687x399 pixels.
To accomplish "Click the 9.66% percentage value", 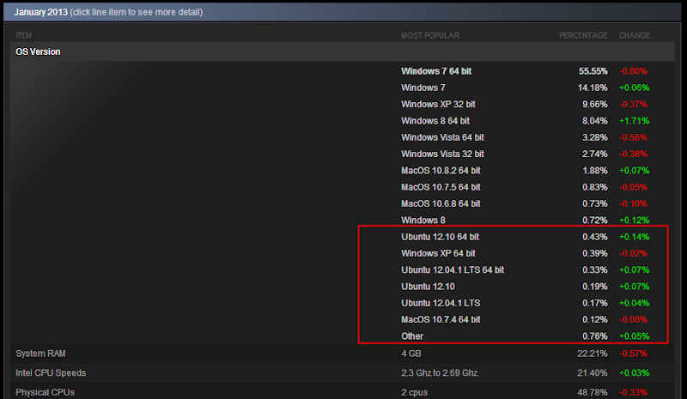I will 595,104.
